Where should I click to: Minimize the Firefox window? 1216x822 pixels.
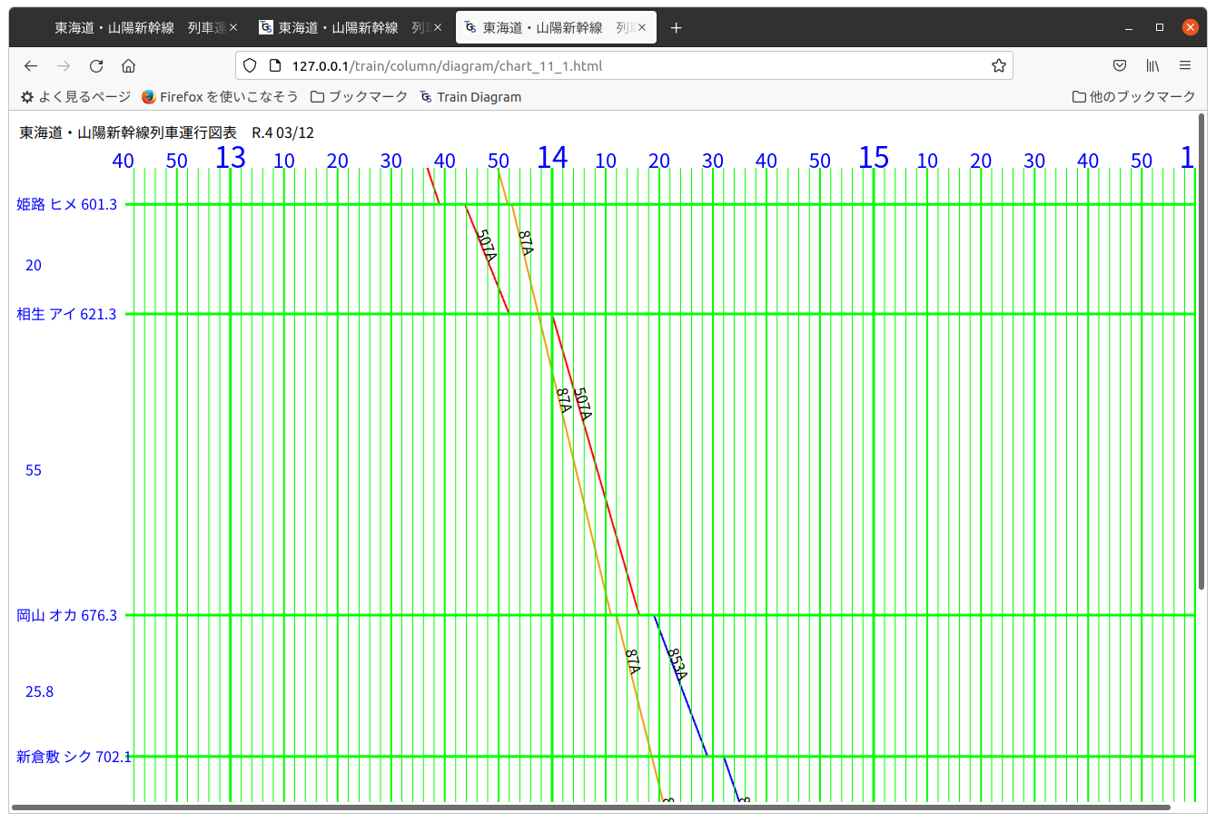[x=1129, y=28]
